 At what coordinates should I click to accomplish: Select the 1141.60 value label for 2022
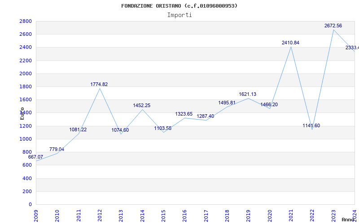click(x=311, y=126)
